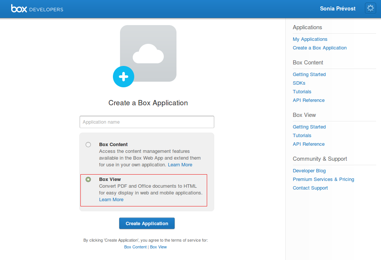Open Tutorials under Box View
Screen dimensions: 381x260
point(302,136)
